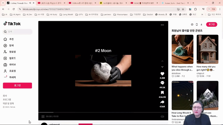Open comments via the speech bubble icon
This screenshot has height=125, width=223.
point(162,83)
